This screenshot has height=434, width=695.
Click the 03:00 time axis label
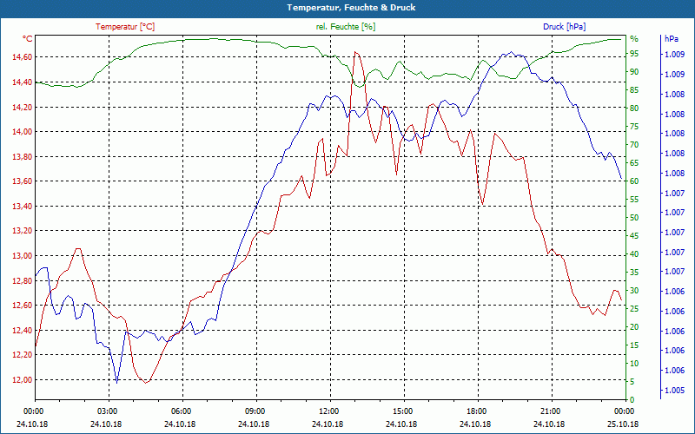coord(106,411)
